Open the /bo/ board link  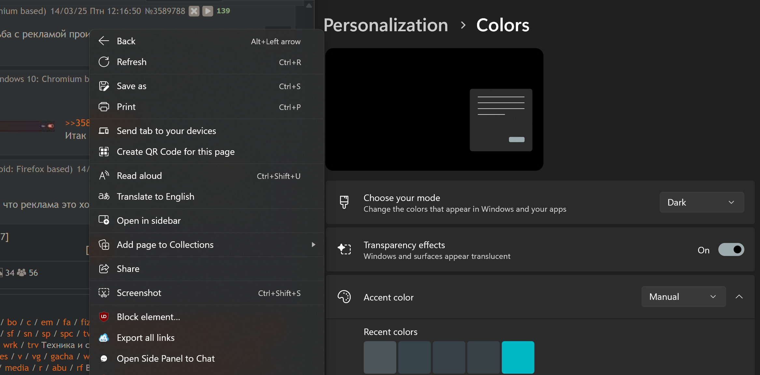point(12,322)
